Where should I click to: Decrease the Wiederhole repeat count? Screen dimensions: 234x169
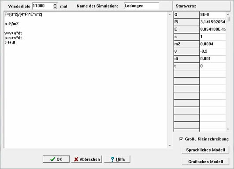[x=55, y=7]
